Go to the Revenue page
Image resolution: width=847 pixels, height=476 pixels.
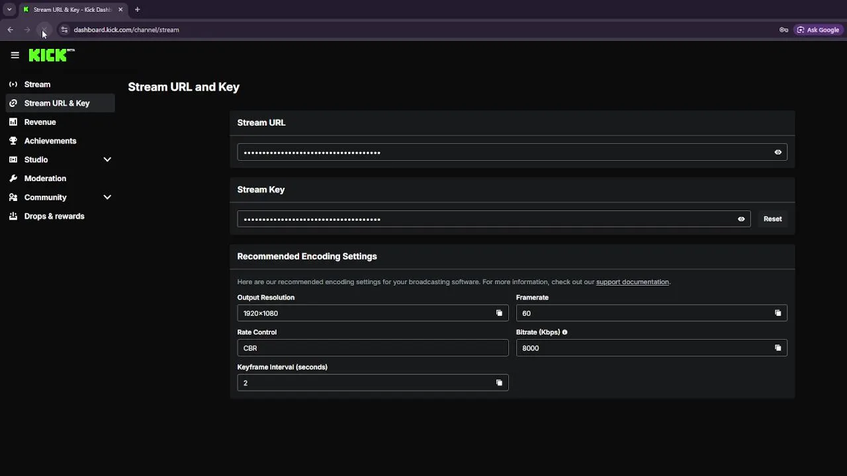tap(40, 122)
